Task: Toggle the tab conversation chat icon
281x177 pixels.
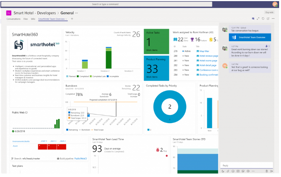Action: coord(253,18)
